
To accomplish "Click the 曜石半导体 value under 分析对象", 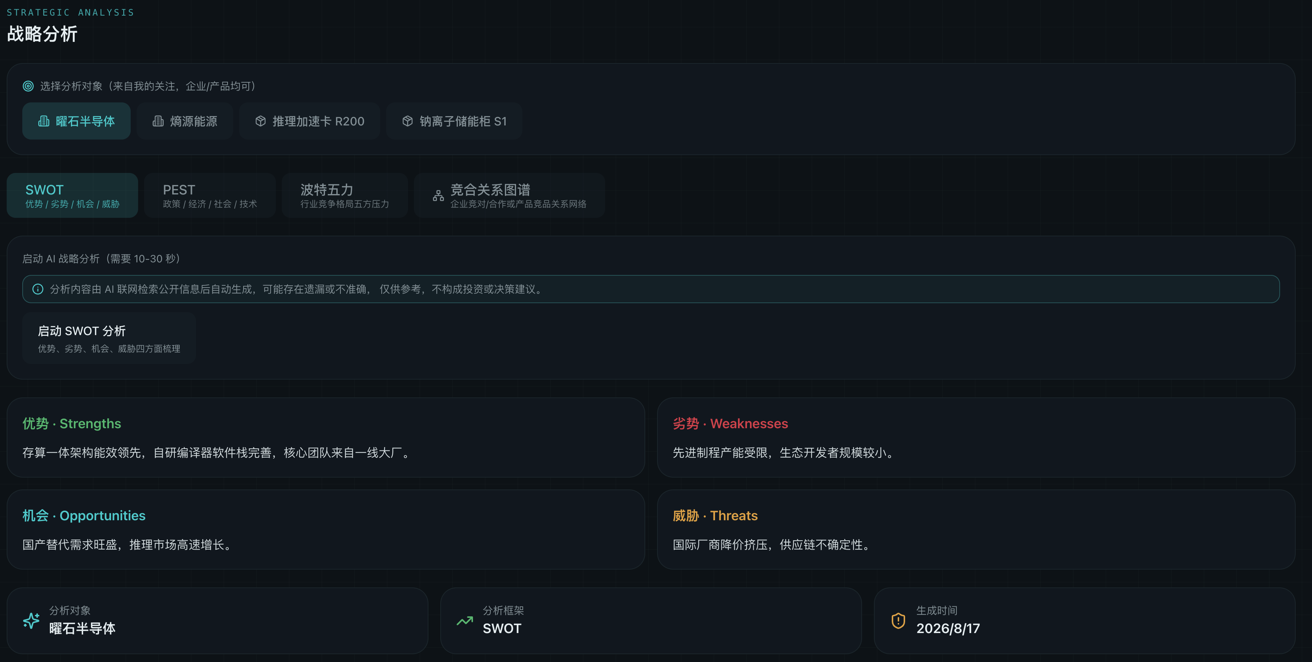I will click(x=82, y=629).
